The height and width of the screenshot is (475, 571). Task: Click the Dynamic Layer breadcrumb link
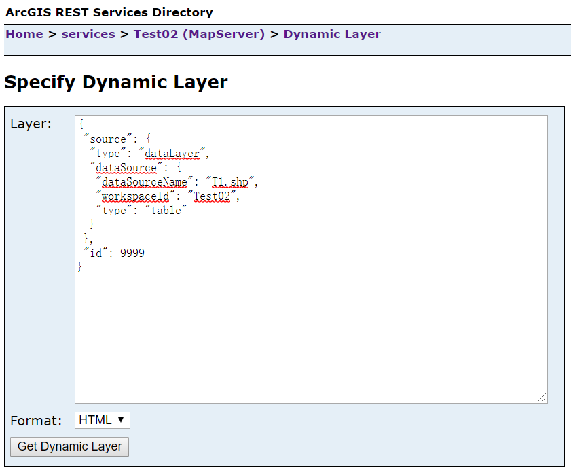click(x=332, y=34)
